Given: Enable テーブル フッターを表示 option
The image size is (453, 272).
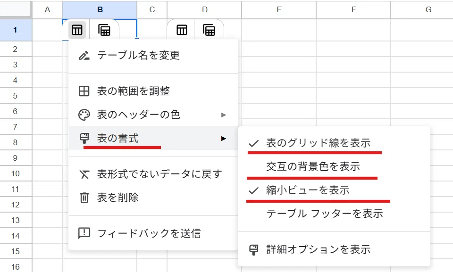Looking at the screenshot, I should pyautogui.click(x=334, y=214).
